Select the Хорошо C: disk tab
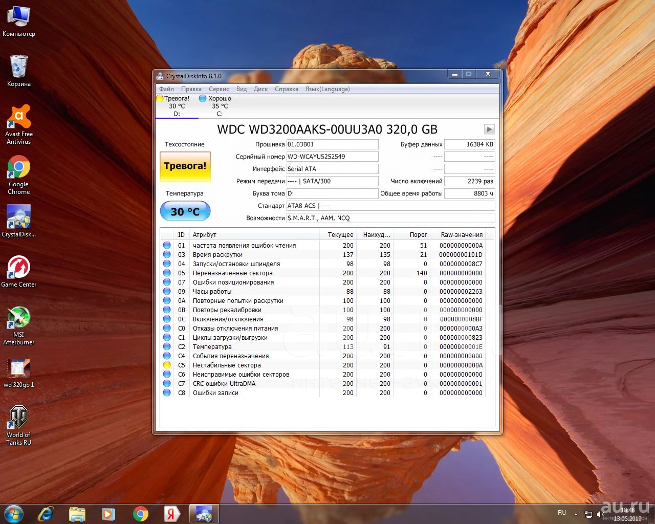The height and width of the screenshot is (524, 655). (x=220, y=106)
